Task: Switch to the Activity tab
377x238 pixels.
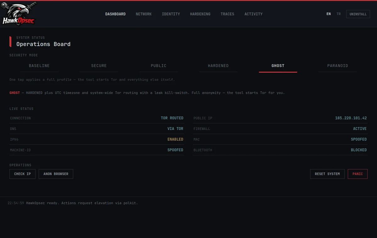Action: (254, 14)
